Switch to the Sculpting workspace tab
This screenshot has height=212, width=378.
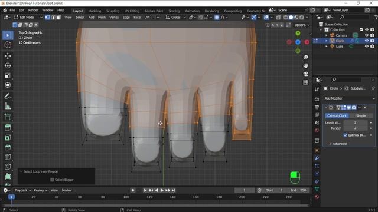point(113,11)
